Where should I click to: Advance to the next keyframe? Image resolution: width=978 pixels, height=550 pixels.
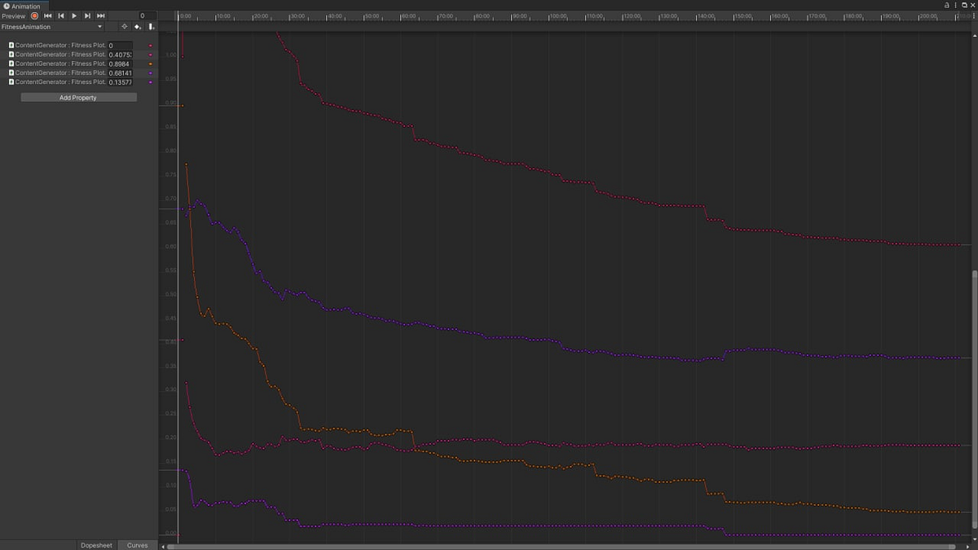click(x=87, y=15)
